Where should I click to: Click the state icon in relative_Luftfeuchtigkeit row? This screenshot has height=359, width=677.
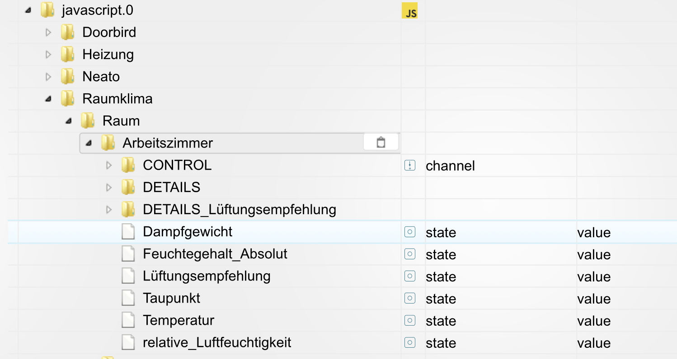tap(409, 342)
